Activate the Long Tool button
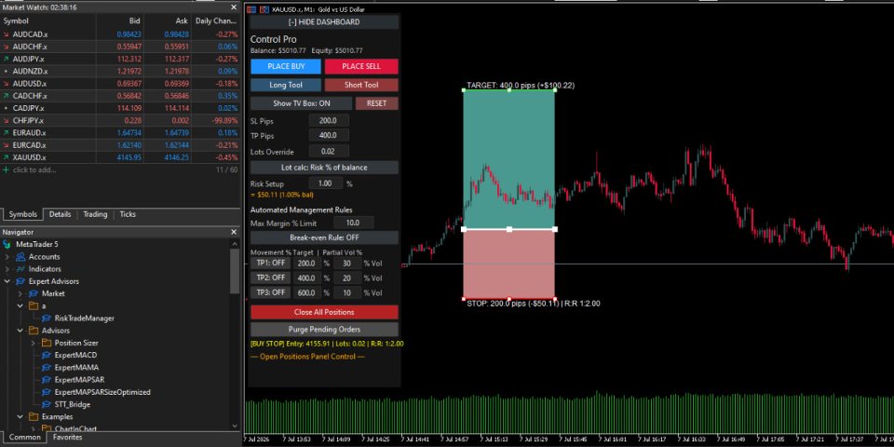The height and width of the screenshot is (447, 894). (x=286, y=85)
